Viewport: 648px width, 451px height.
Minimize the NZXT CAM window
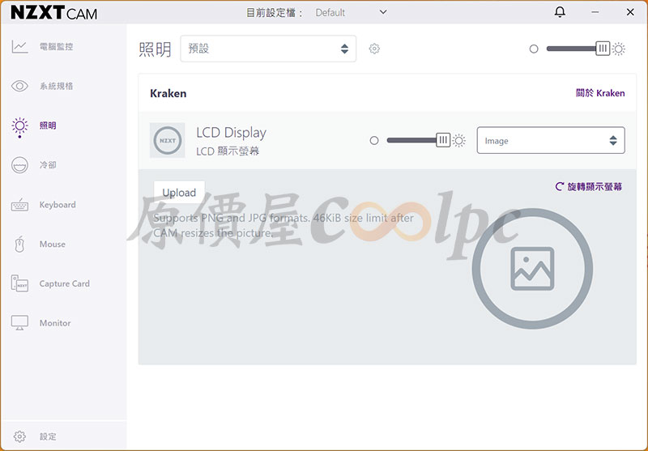[x=595, y=12]
